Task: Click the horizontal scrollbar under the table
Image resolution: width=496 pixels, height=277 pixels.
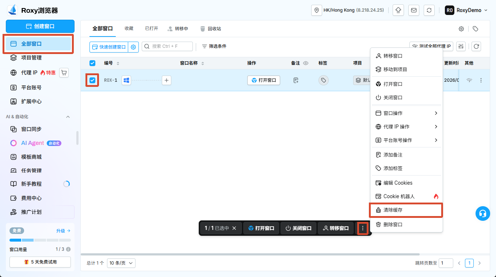Action: pyautogui.click(x=250, y=254)
